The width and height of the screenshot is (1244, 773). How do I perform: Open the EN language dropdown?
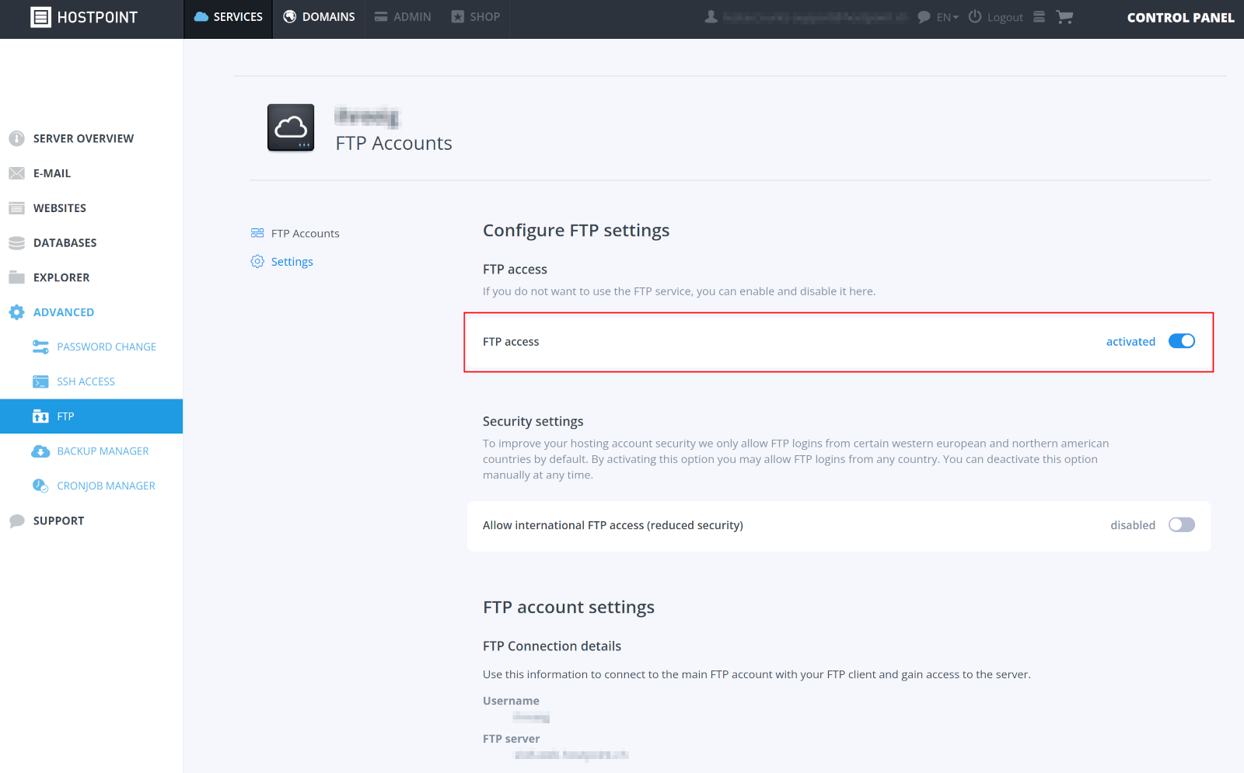pyautogui.click(x=947, y=17)
